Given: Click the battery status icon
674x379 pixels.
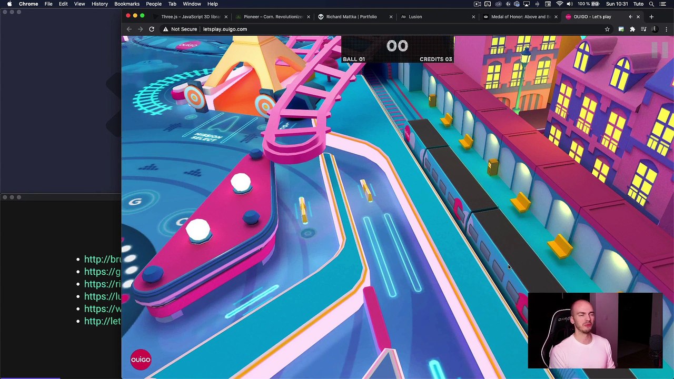Looking at the screenshot, I should point(596,4).
